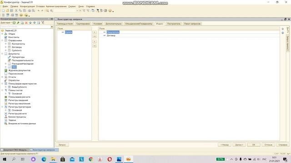Collapse the Регистры бухгалтерии node
This screenshot has width=291, height=163.
(x=2, y=107)
